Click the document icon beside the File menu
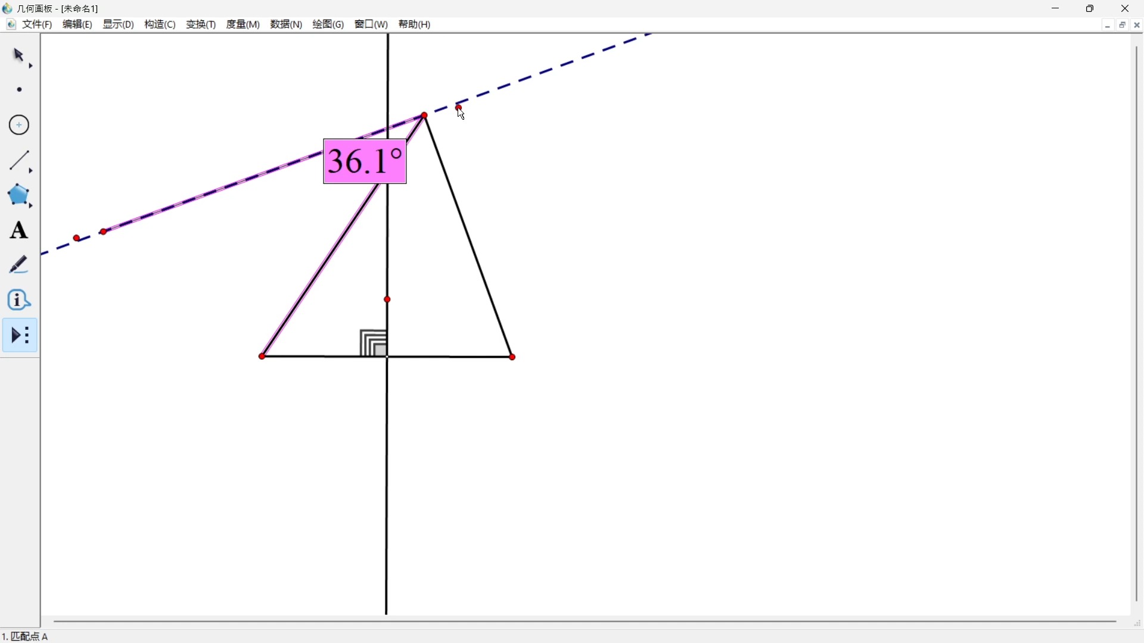The height and width of the screenshot is (643, 1144). (x=11, y=24)
